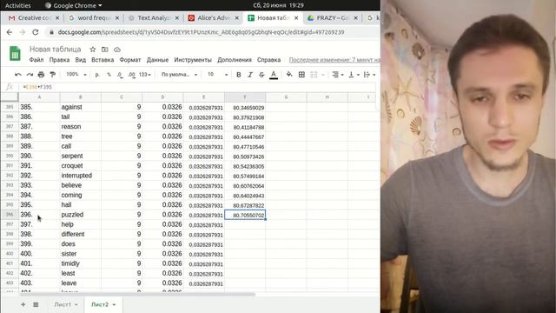
Task: Click the move to folder icon
Action: tap(104, 50)
